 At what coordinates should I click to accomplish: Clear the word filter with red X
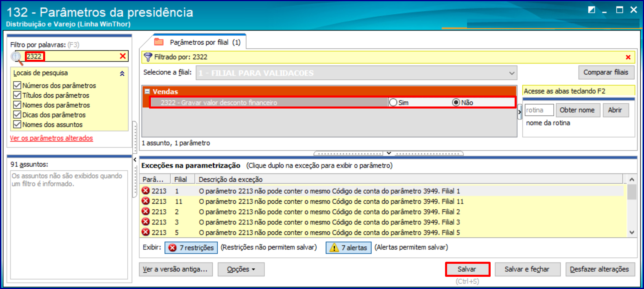pyautogui.click(x=123, y=56)
